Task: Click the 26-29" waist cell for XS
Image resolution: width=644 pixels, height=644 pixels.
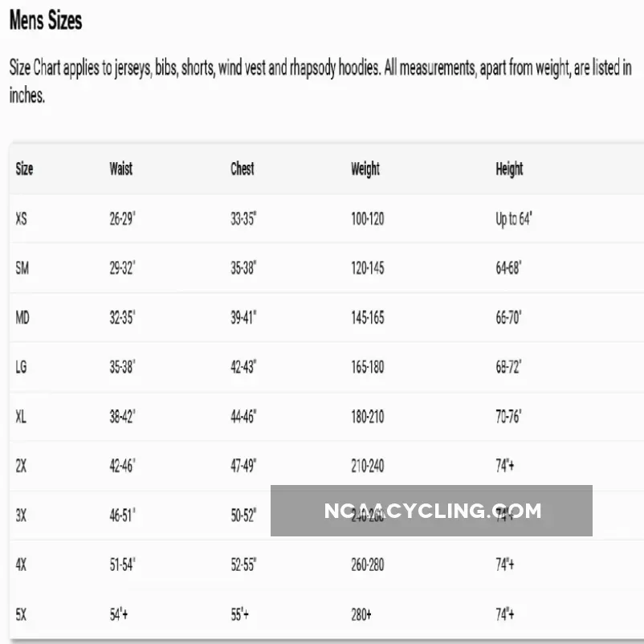Action: pos(123,218)
